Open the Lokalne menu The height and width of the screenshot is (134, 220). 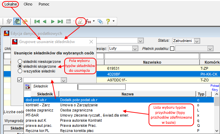11,4
